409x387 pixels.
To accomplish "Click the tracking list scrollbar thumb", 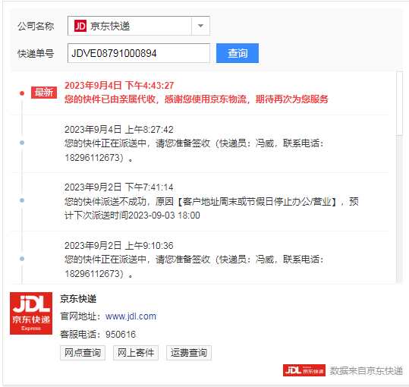I will (x=399, y=103).
